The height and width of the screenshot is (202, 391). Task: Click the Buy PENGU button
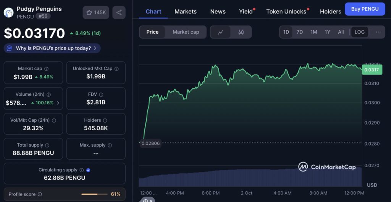coord(365,9)
